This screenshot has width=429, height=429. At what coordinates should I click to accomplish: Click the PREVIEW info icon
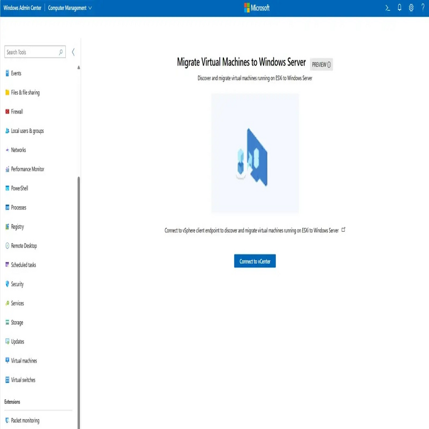(x=329, y=65)
